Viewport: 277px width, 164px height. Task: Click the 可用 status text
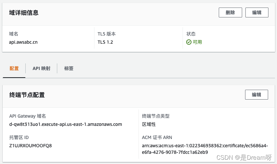(197, 42)
